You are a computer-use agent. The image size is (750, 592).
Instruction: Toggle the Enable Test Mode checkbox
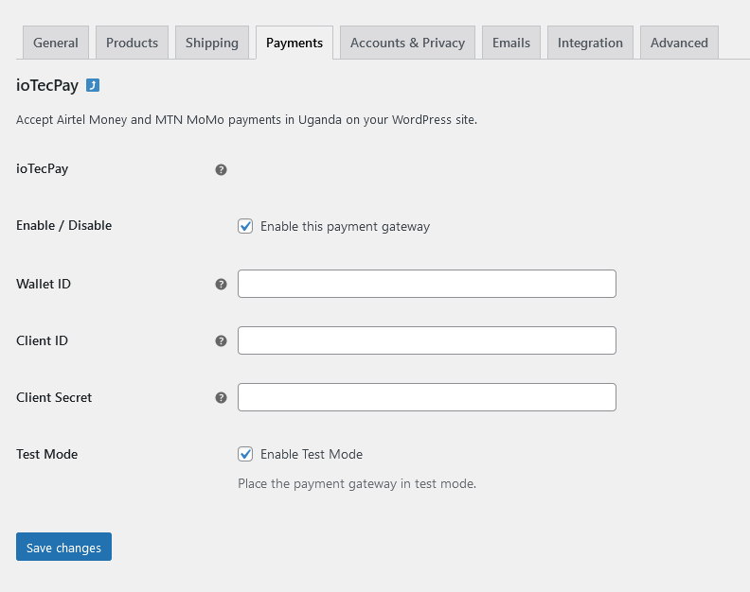[x=245, y=454]
